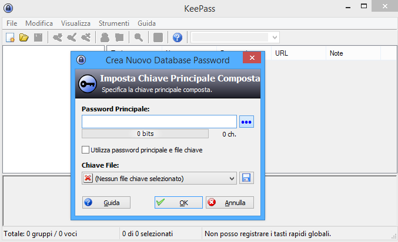This screenshot has width=398, height=242.
Task: Click the New database toolbar icon
Action: [10, 38]
